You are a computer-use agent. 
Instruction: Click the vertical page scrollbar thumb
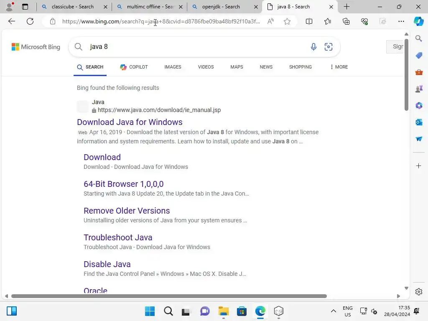point(406,74)
